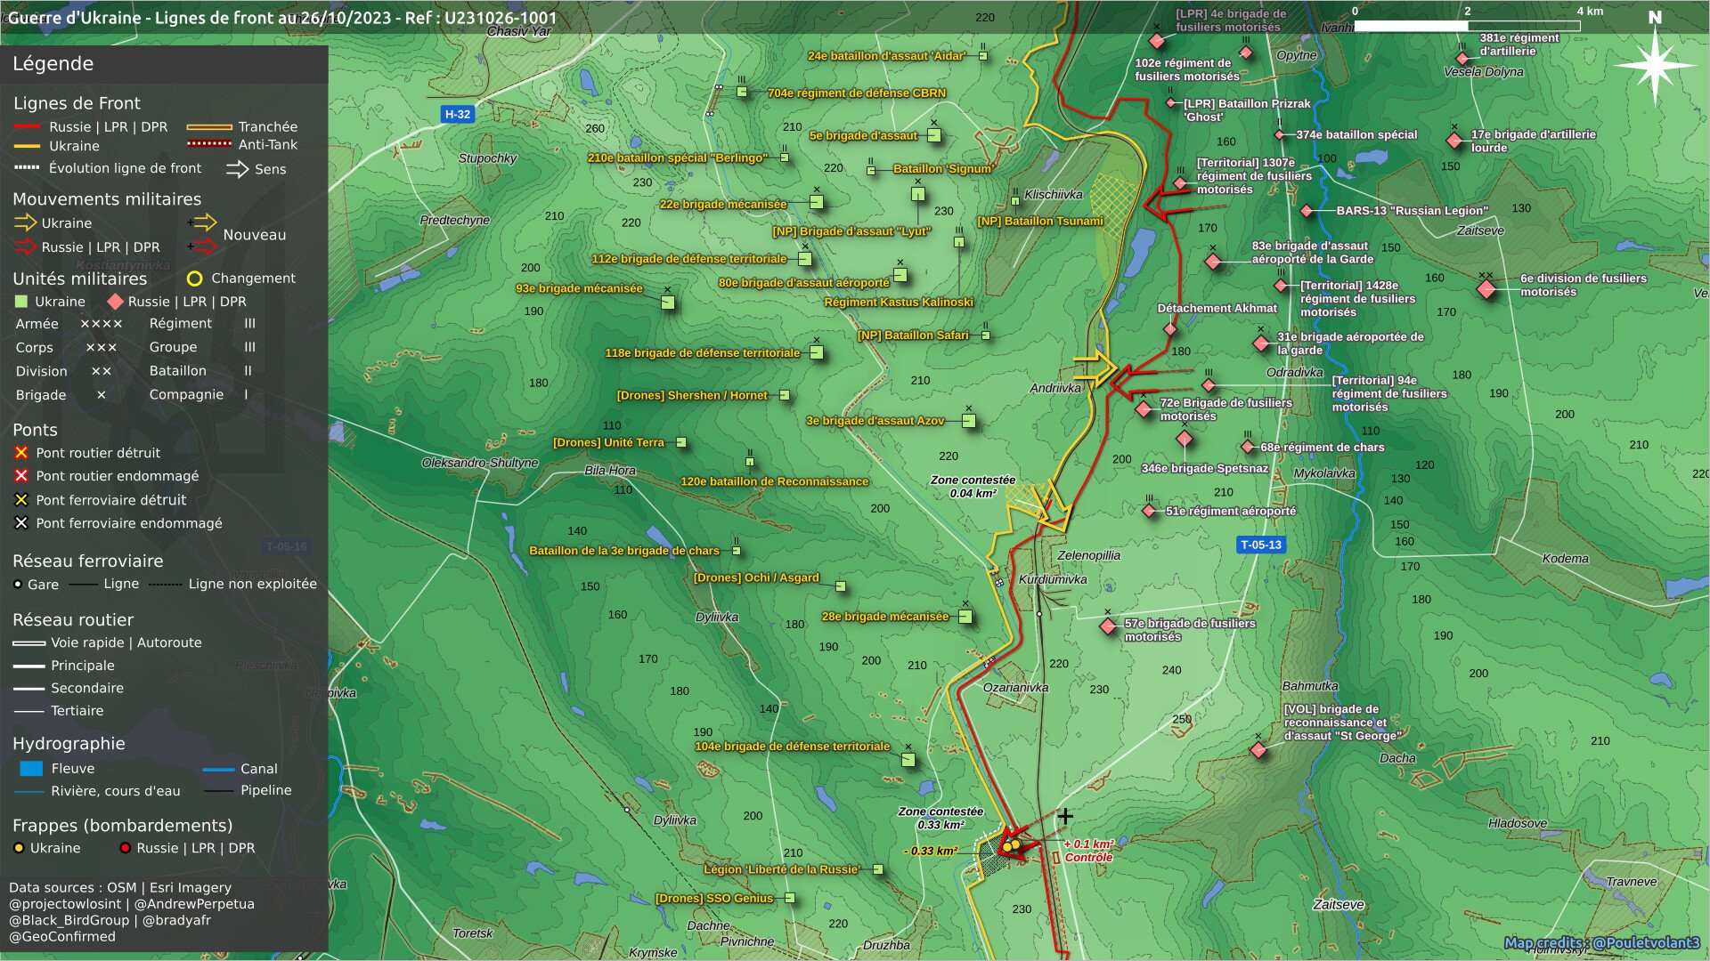The height and width of the screenshot is (961, 1710).
Task: Click the Ozarianivka village label
Action: (x=1015, y=687)
